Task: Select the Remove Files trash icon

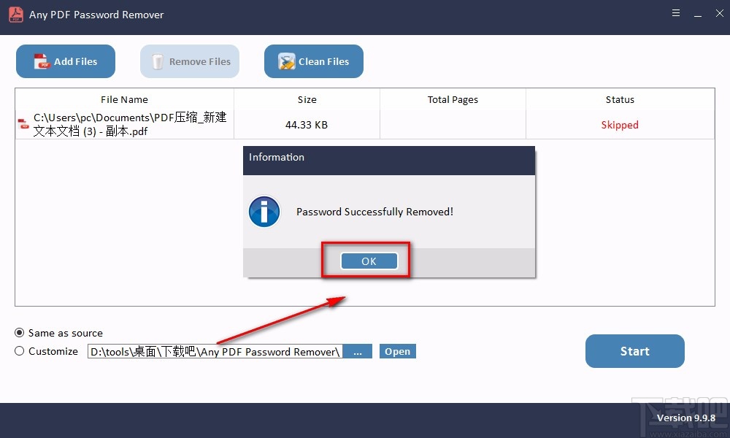Action: [157, 61]
